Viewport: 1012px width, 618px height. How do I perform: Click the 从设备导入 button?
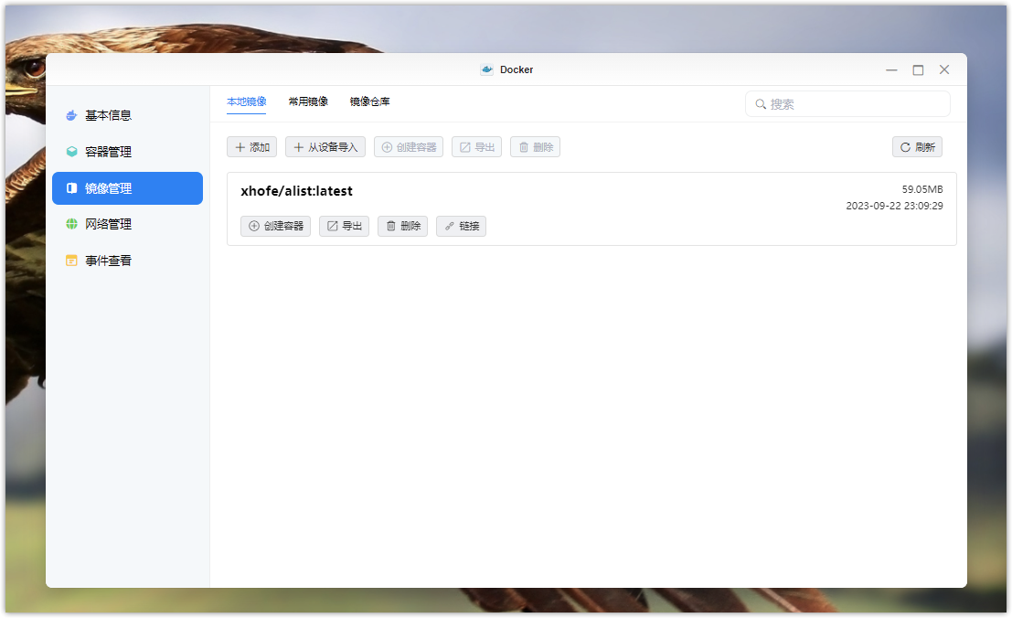pos(325,147)
